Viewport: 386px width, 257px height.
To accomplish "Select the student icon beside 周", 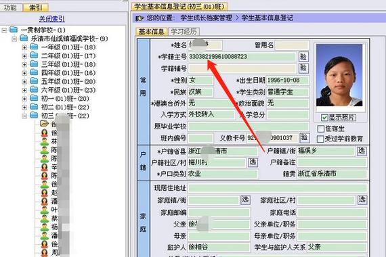I will (x=45, y=252).
